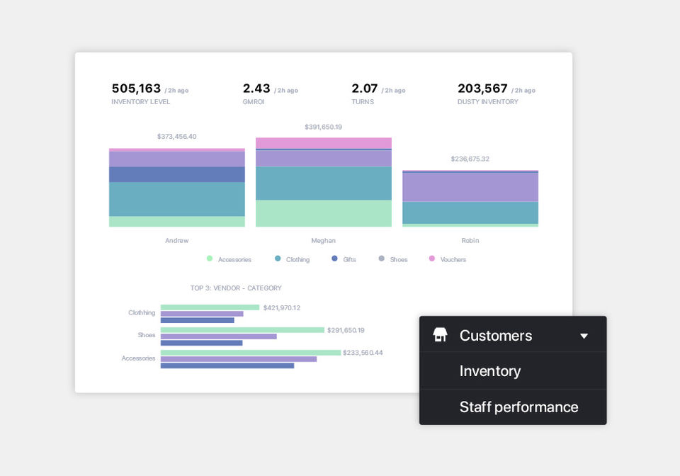Toggle the Gifts legend dot
This screenshot has height=476, width=680.
334,259
